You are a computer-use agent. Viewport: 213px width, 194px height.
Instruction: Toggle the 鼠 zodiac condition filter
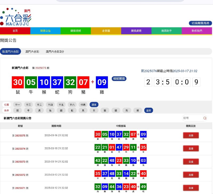[18, 110]
